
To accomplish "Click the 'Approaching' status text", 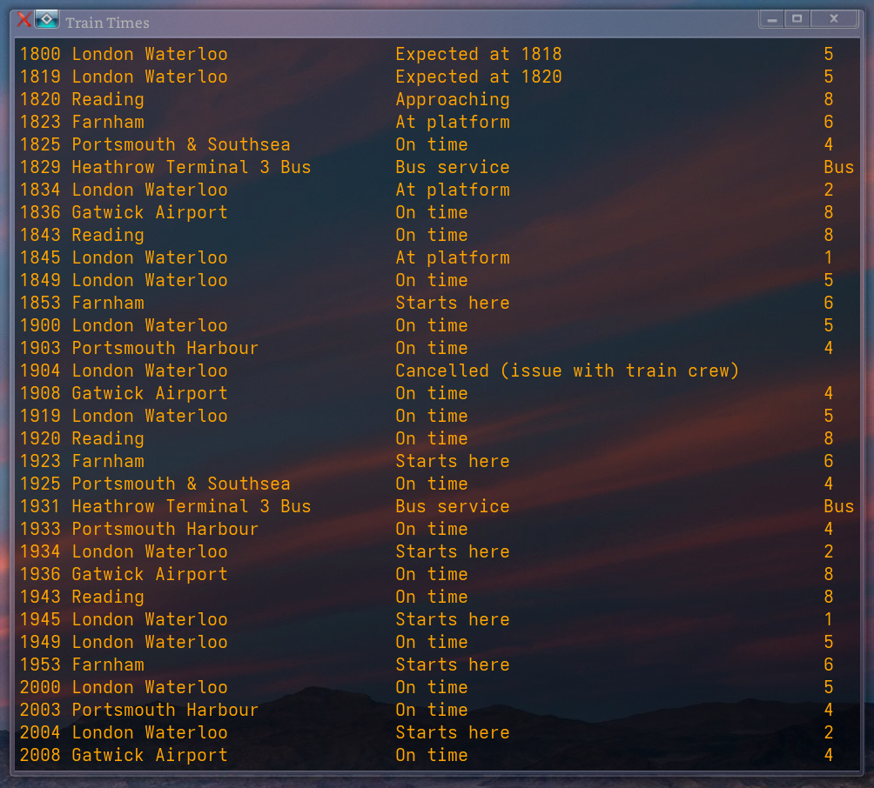I will 453,100.
